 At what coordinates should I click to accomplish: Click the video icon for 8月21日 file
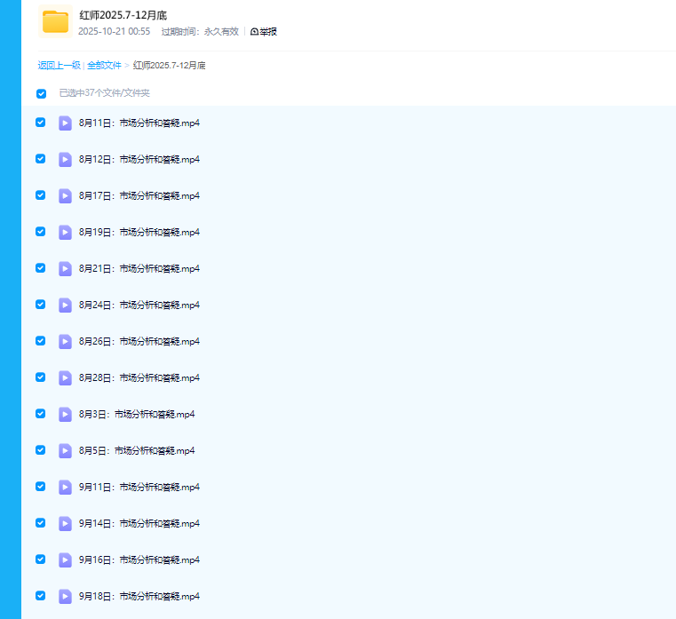(x=65, y=268)
